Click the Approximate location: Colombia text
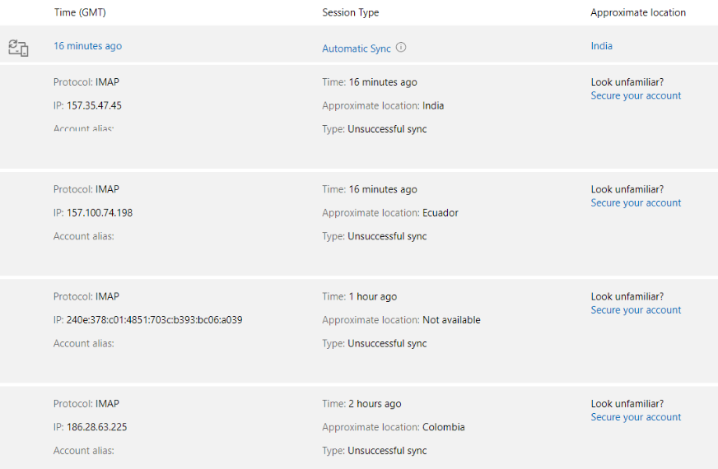 (394, 427)
